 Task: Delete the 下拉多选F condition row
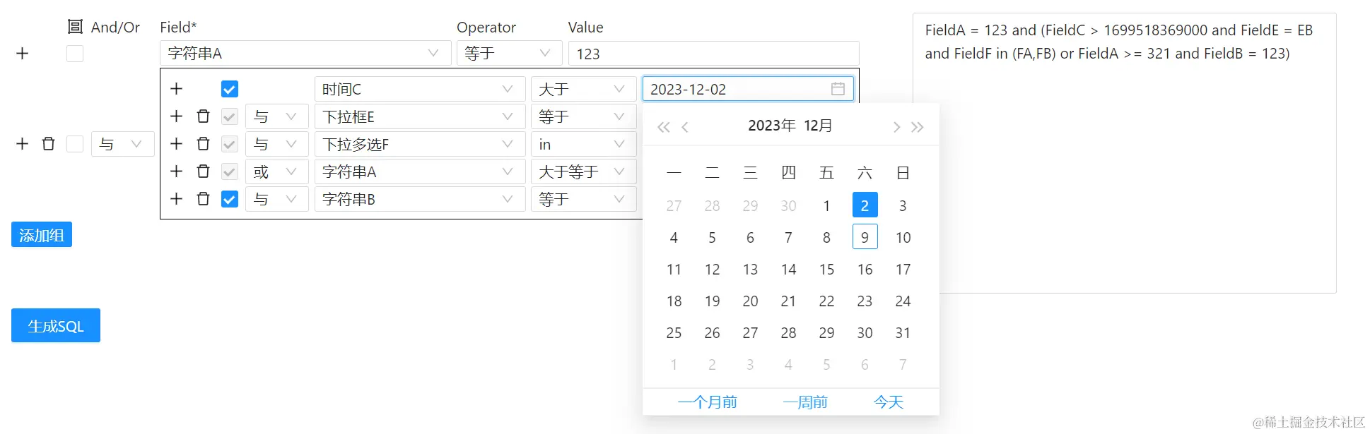[204, 144]
